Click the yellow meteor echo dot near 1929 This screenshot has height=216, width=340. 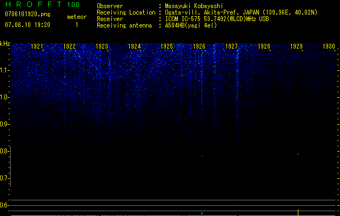pos(298,154)
